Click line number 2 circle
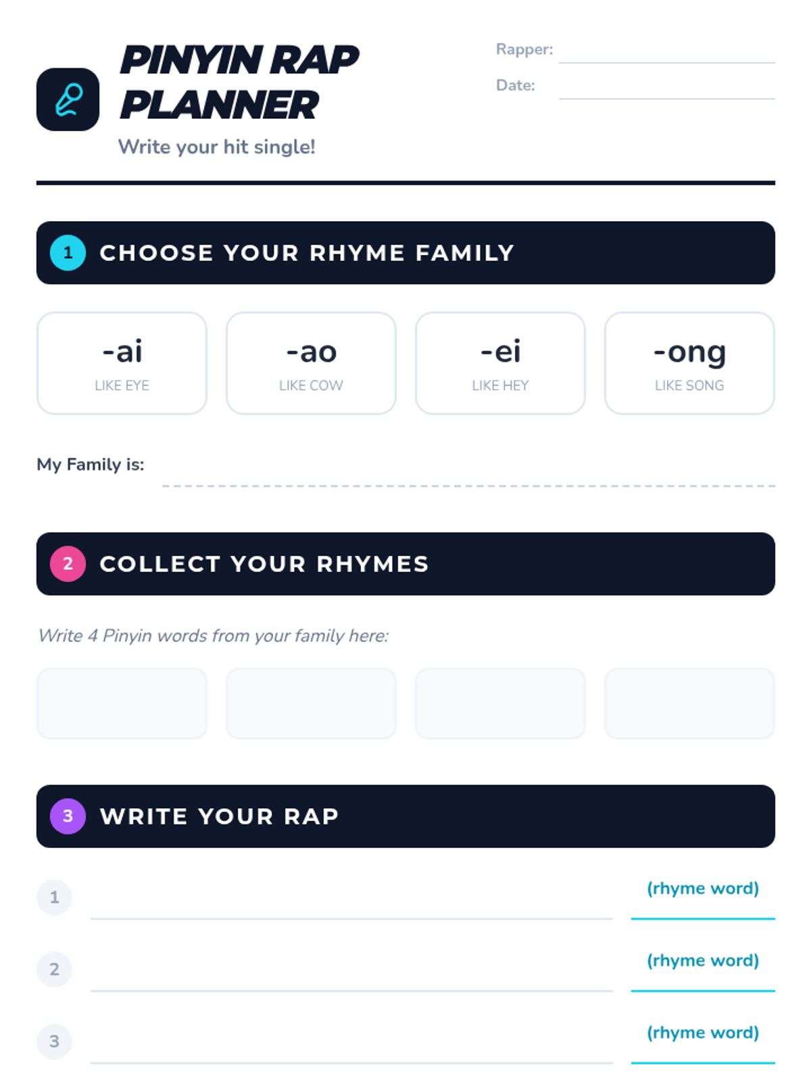The width and height of the screenshot is (811, 1082). point(54,969)
